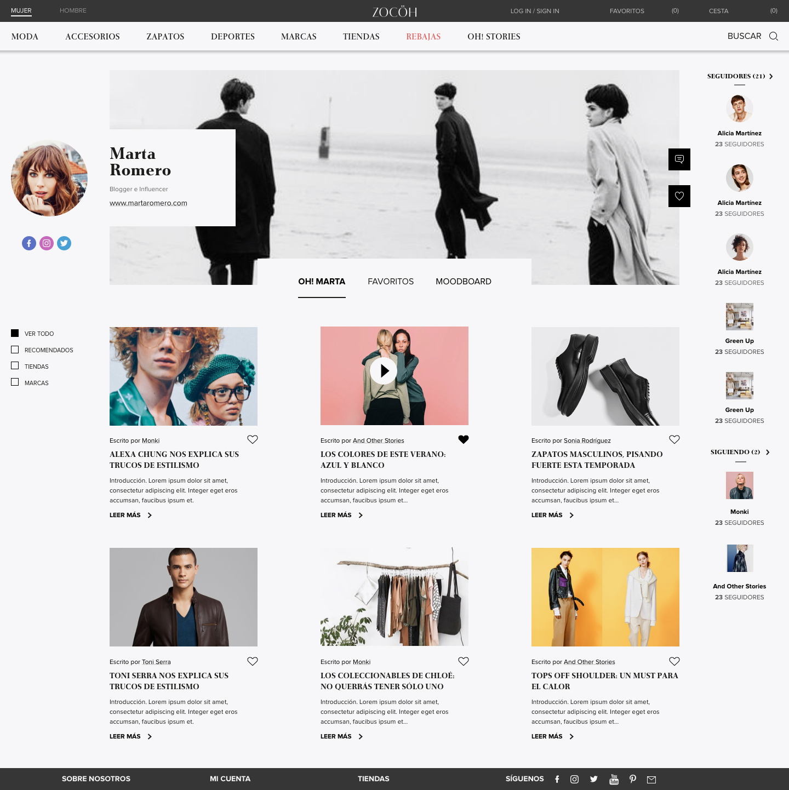The height and width of the screenshot is (790, 789).
Task: Open footer Instagram icon
Action: [x=574, y=779]
